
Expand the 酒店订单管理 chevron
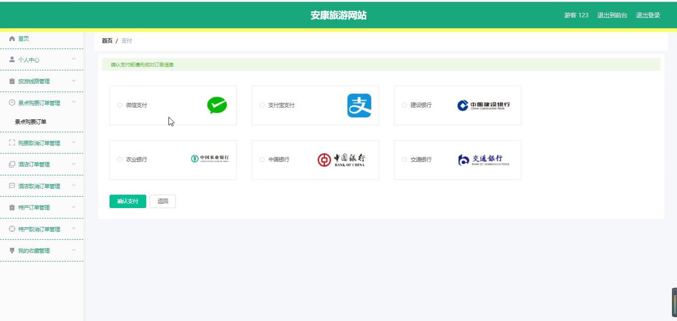(74, 164)
